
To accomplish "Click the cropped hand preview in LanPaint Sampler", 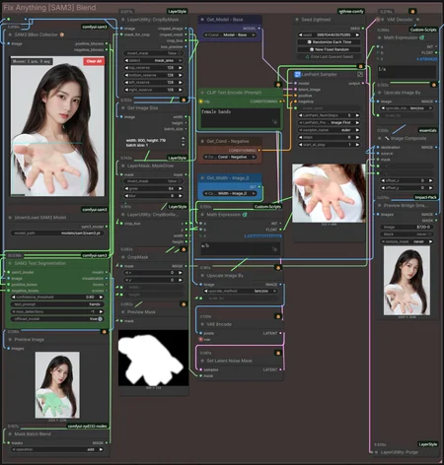I will pos(329,193).
